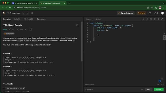Bookmark the code with editor bookmark icon
This screenshot has height=93, width=166.
(143, 19)
